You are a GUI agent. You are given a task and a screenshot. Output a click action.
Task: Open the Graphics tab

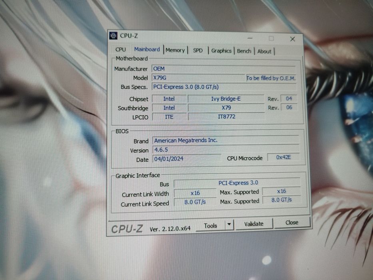click(221, 51)
